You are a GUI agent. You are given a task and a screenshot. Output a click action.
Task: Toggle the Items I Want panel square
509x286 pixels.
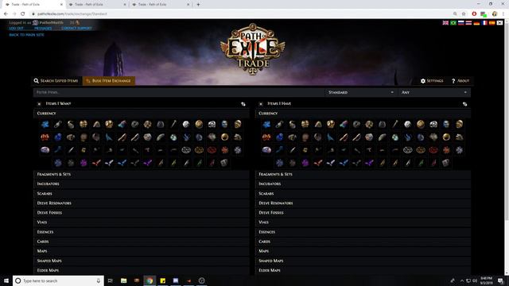(39, 104)
